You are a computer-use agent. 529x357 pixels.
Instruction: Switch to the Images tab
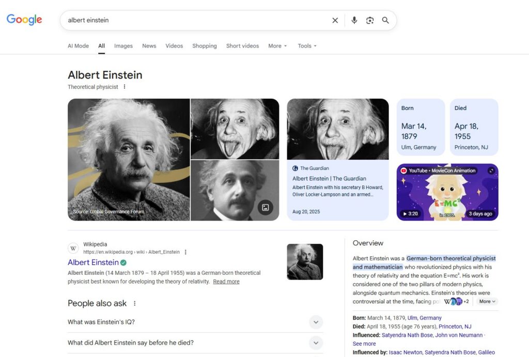[x=123, y=46]
